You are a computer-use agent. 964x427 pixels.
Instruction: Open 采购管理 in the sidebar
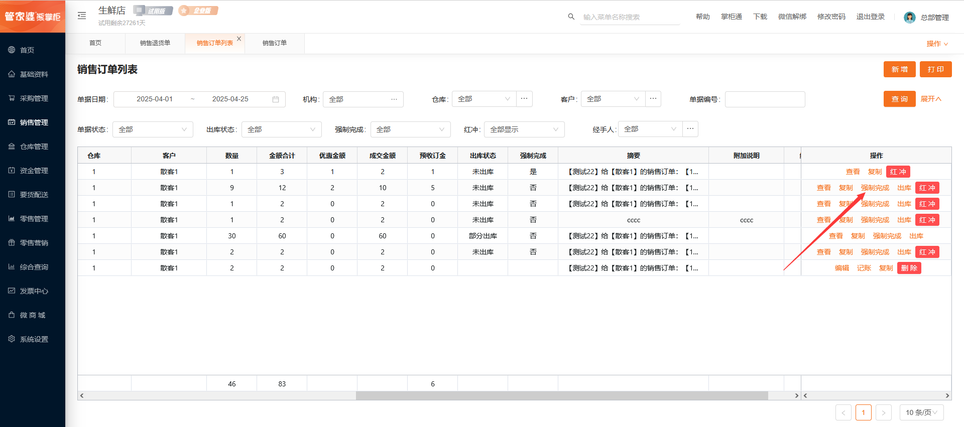(34, 98)
